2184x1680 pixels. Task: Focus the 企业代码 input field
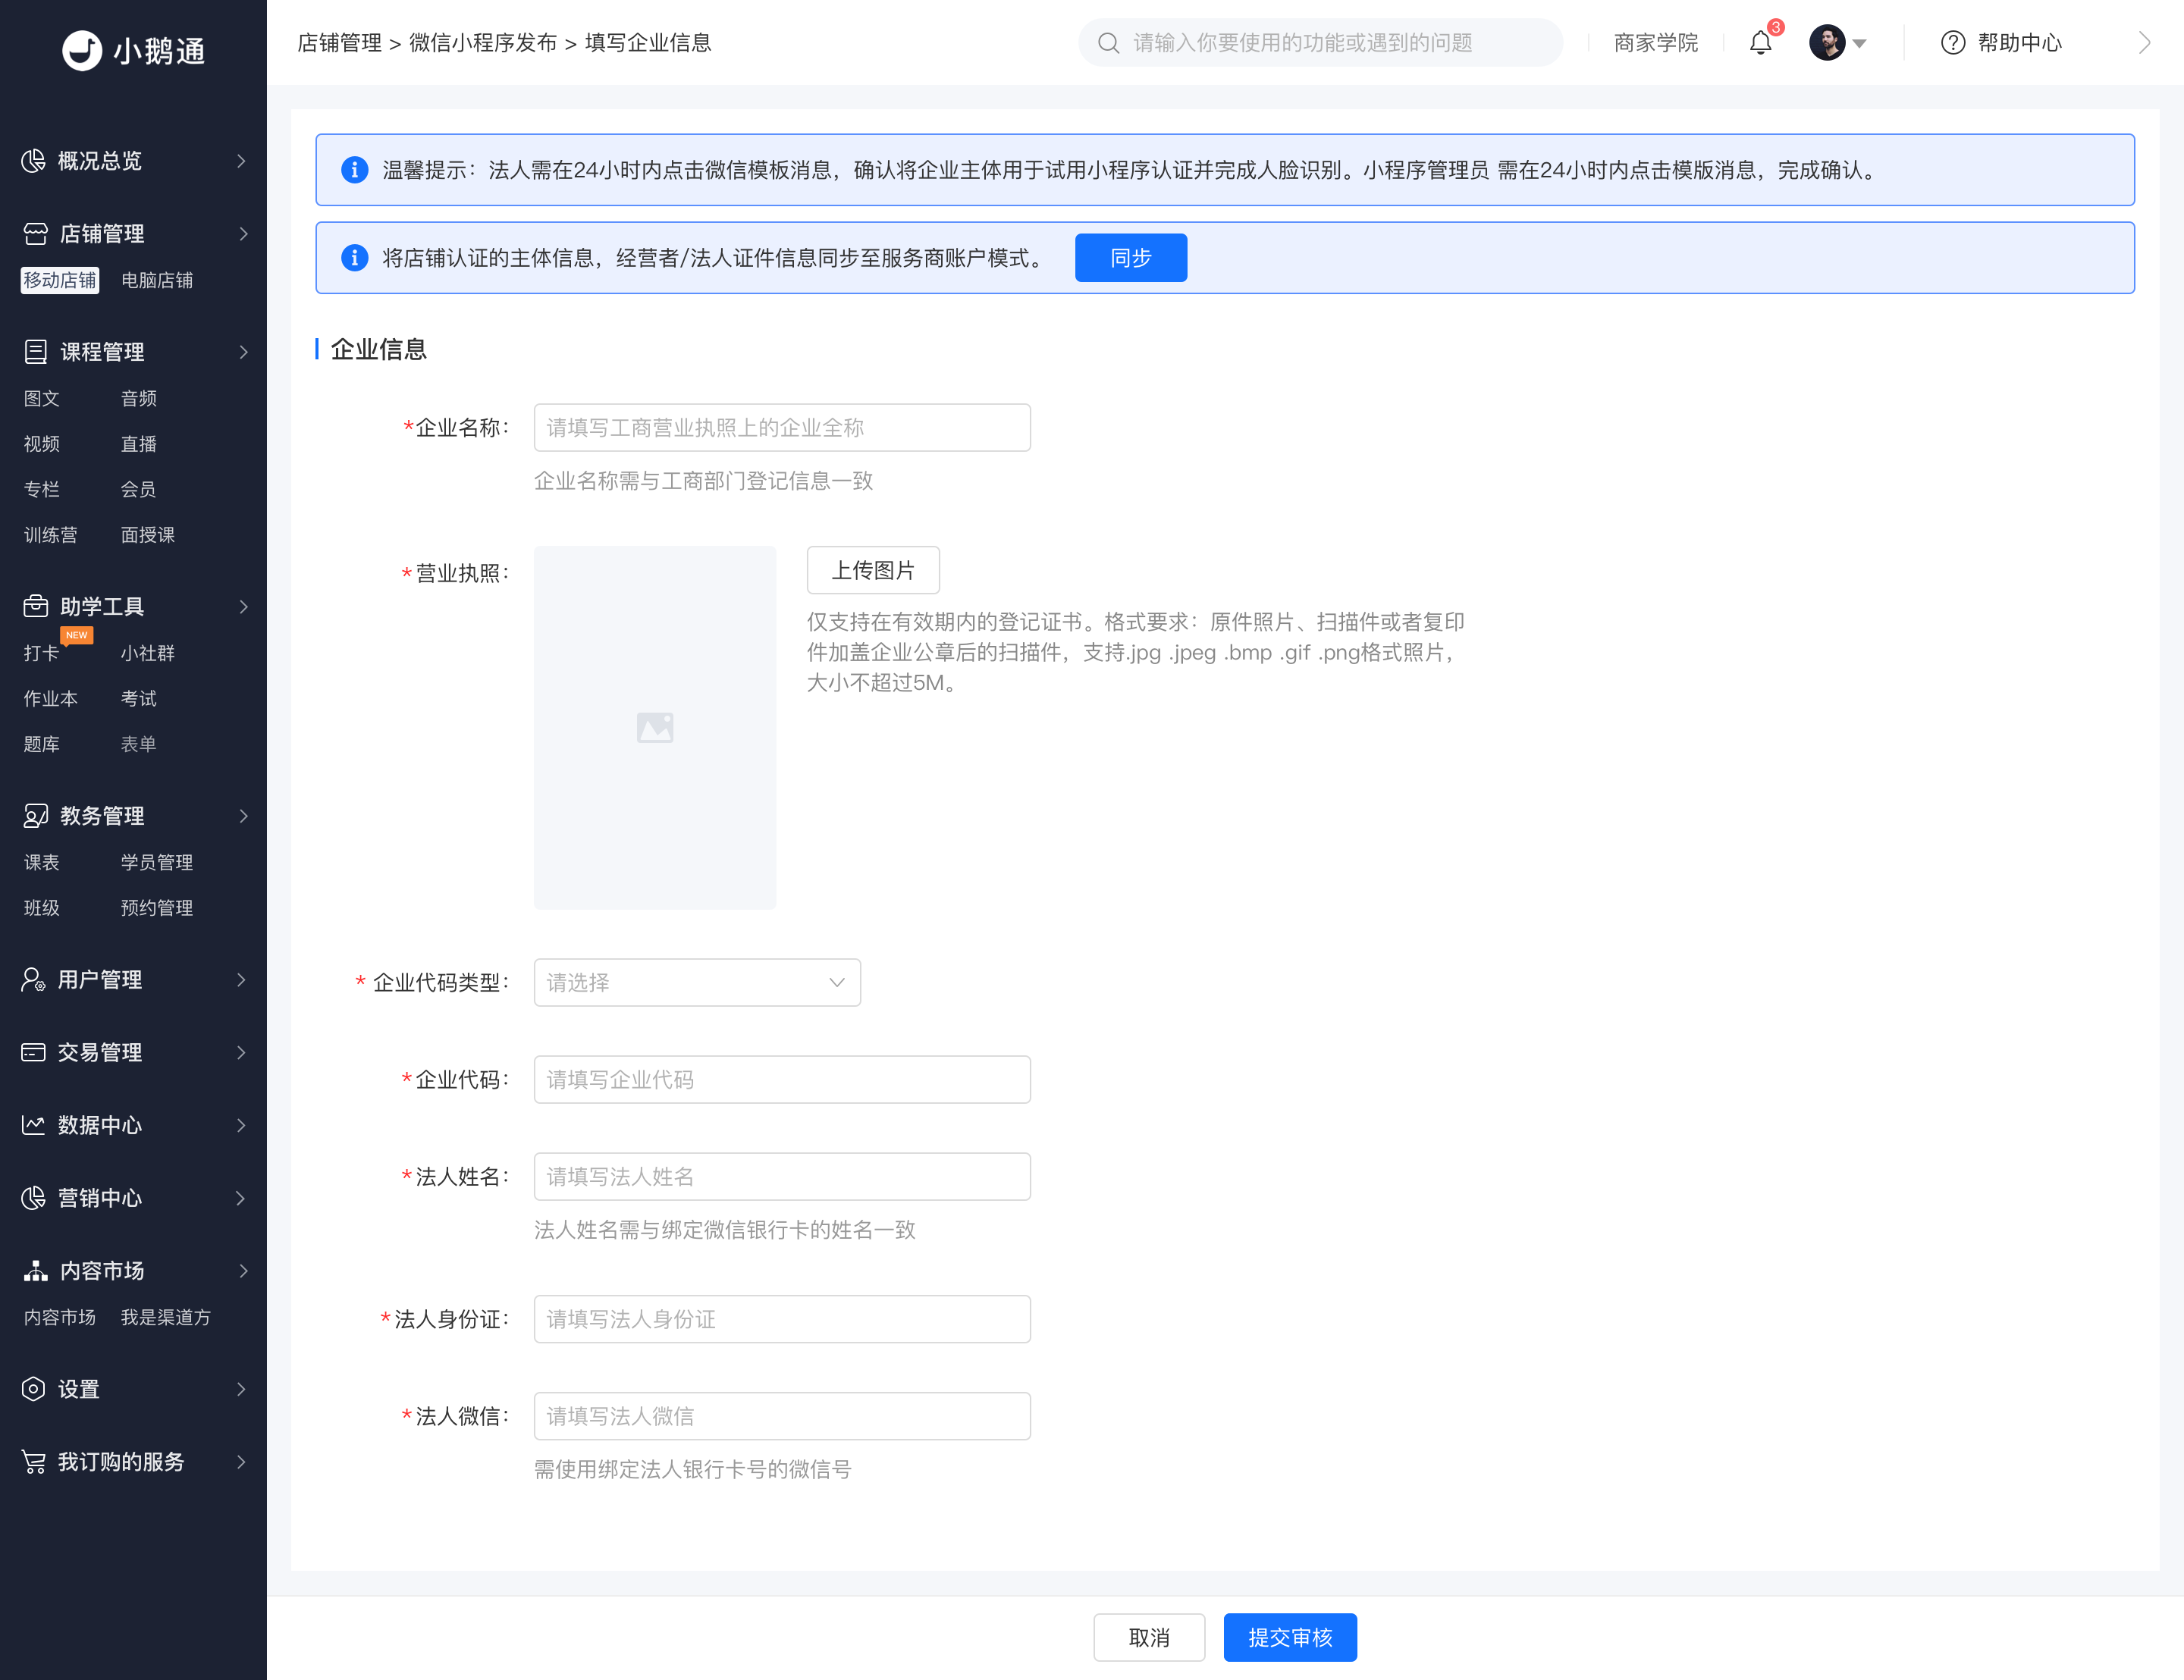coord(782,1079)
